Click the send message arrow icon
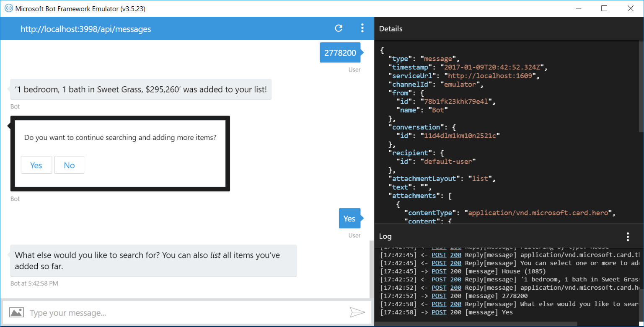Viewport: 644px width, 327px height. click(357, 312)
